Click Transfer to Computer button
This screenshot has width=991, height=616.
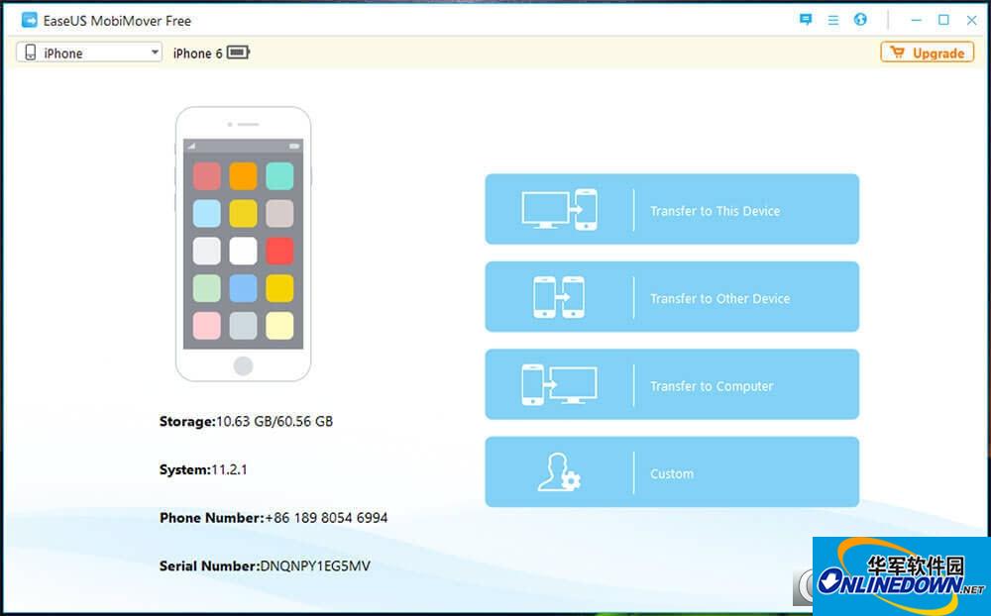[672, 384]
